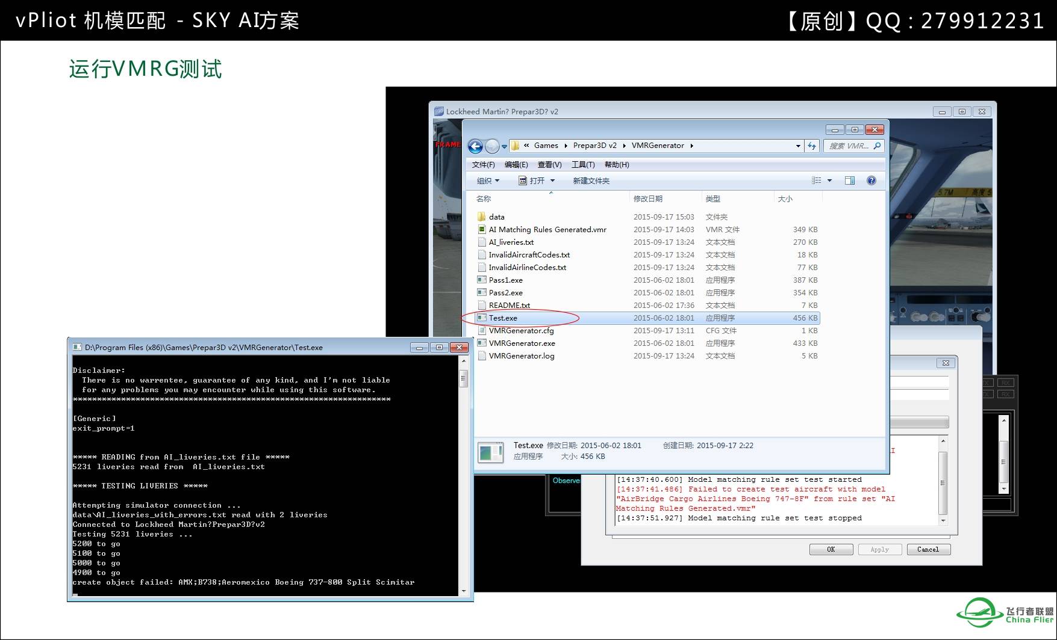Image resolution: width=1057 pixels, height=640 pixels.
Task: Expand the arrow beside the 打开 button
Action: [552, 180]
